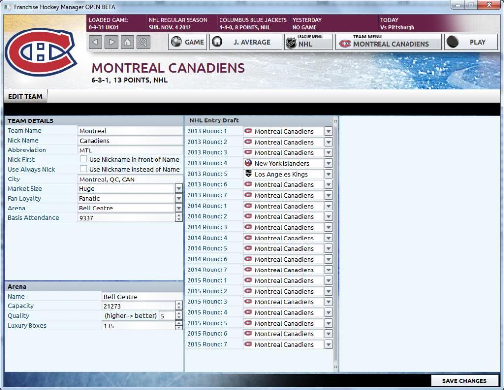Open the 2014 Round: 6 draft pick dropdown
This screenshot has height=390, width=504.
point(328,259)
